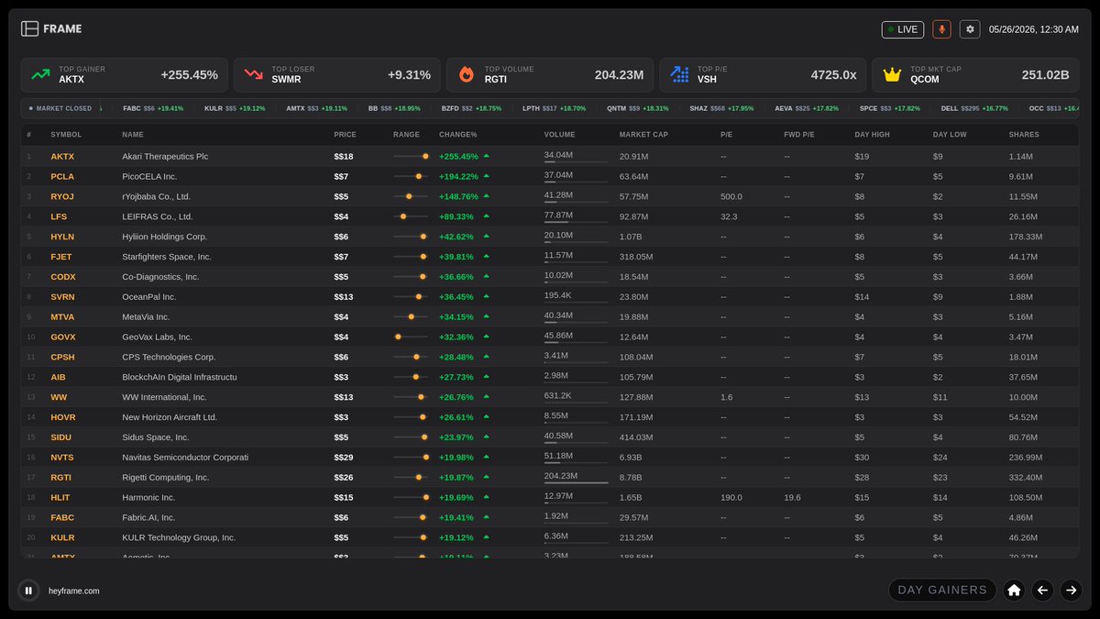Click the RYOJ symbol in the table
This screenshot has height=619, width=1100.
(62, 196)
